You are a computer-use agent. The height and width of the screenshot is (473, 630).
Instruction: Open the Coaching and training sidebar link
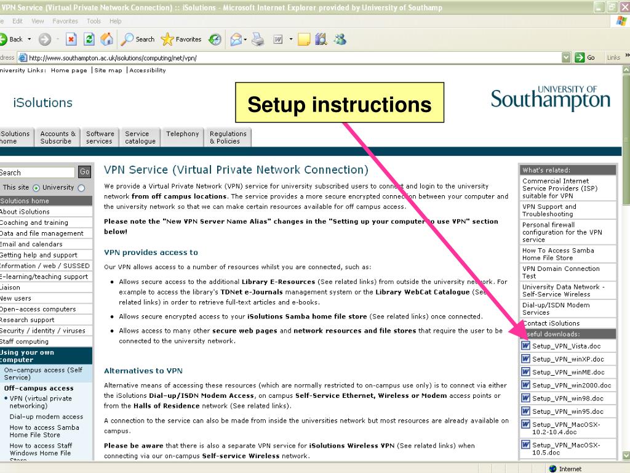coord(34,222)
